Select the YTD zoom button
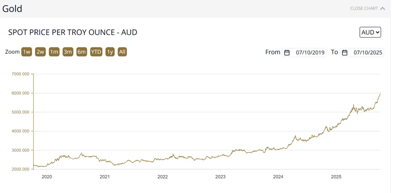Screen dimensions: 396x193 click(96, 52)
